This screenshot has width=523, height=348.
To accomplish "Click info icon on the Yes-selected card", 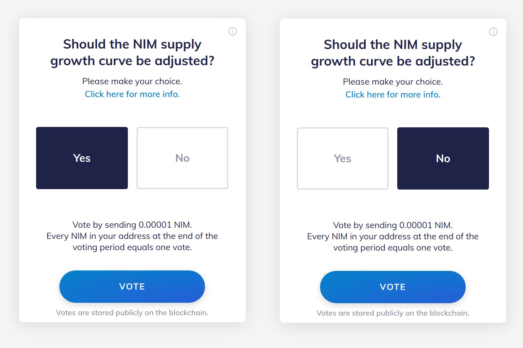I will pyautogui.click(x=232, y=32).
